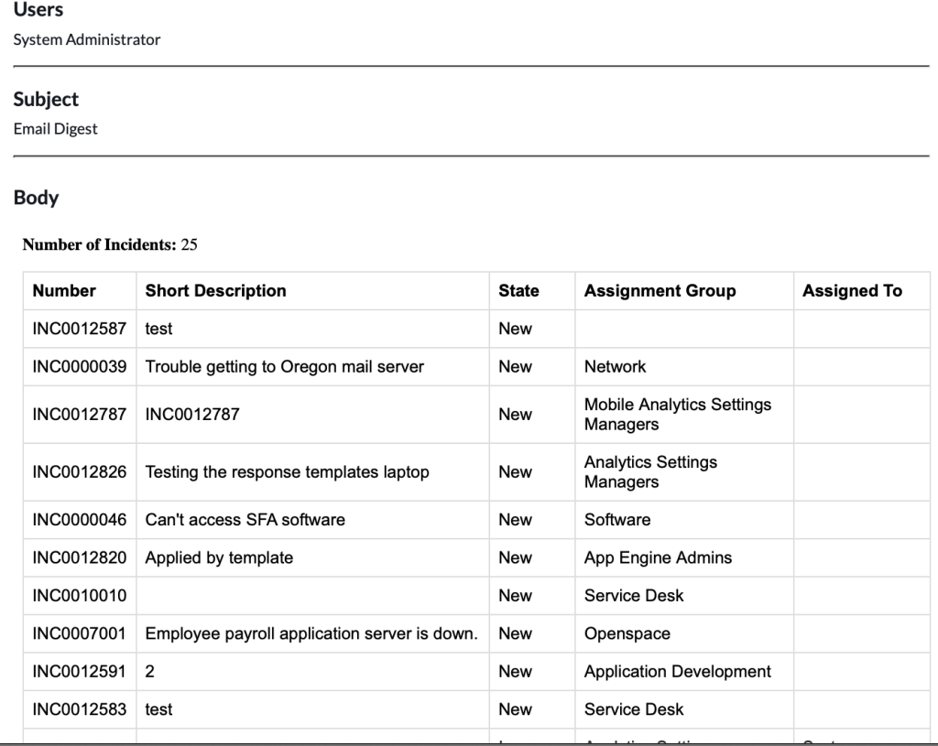This screenshot has height=746, width=938.
Task: Click the Short Description column header
Action: [215, 291]
